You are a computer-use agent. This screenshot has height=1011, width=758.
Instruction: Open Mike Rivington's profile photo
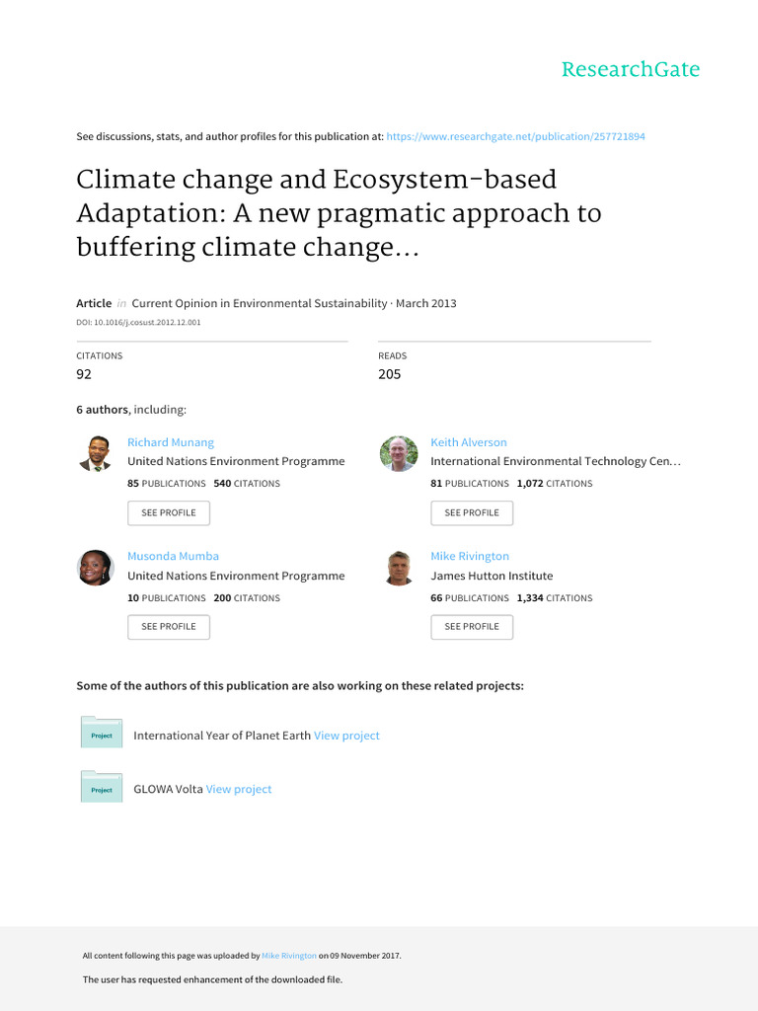click(x=399, y=568)
